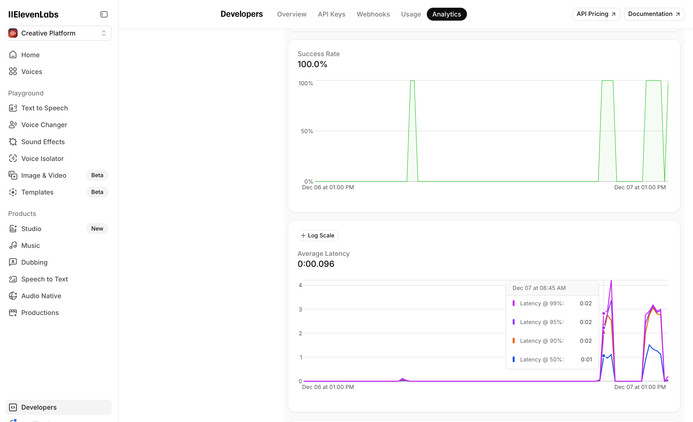
Task: Switch to the Usage tab
Action: [411, 14]
